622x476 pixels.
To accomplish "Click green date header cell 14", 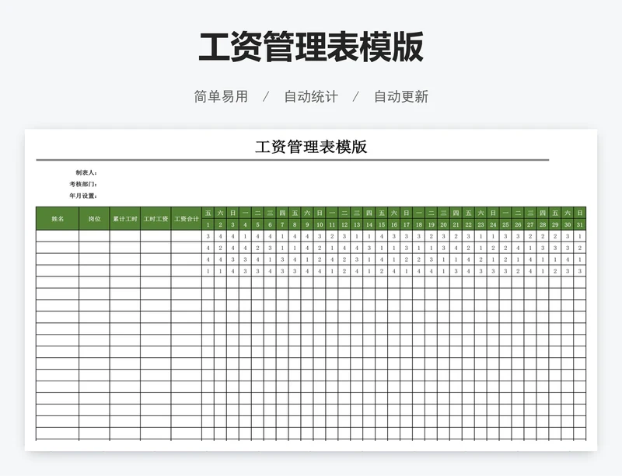I will [369, 224].
